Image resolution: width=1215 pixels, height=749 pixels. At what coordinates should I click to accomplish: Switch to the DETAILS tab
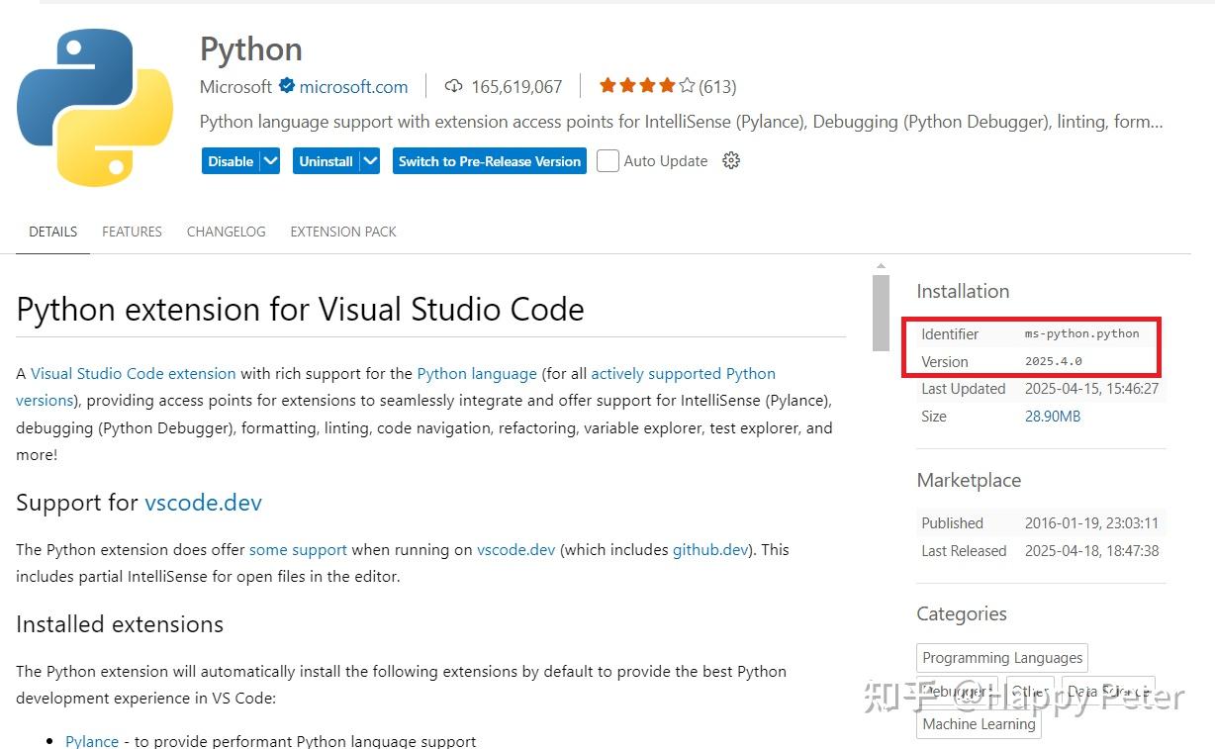[x=52, y=232]
